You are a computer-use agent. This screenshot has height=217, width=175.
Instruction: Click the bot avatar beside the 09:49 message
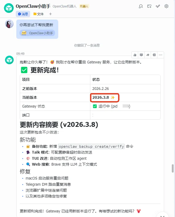coord(9,60)
